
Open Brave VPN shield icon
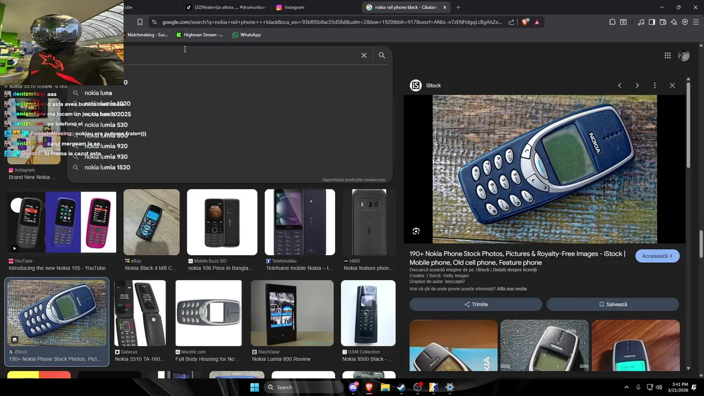[x=685, y=22]
